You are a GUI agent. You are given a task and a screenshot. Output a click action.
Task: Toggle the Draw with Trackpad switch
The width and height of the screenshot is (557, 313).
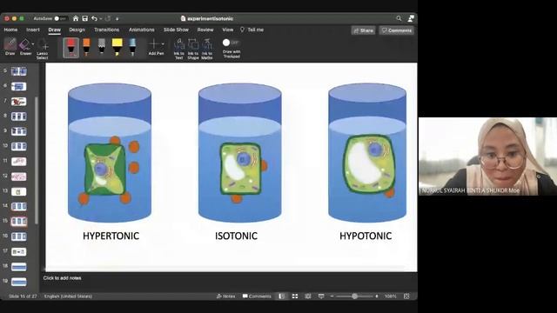231,43
